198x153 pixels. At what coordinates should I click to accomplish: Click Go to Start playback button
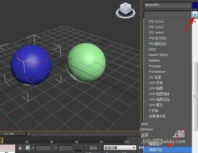tap(141, 147)
